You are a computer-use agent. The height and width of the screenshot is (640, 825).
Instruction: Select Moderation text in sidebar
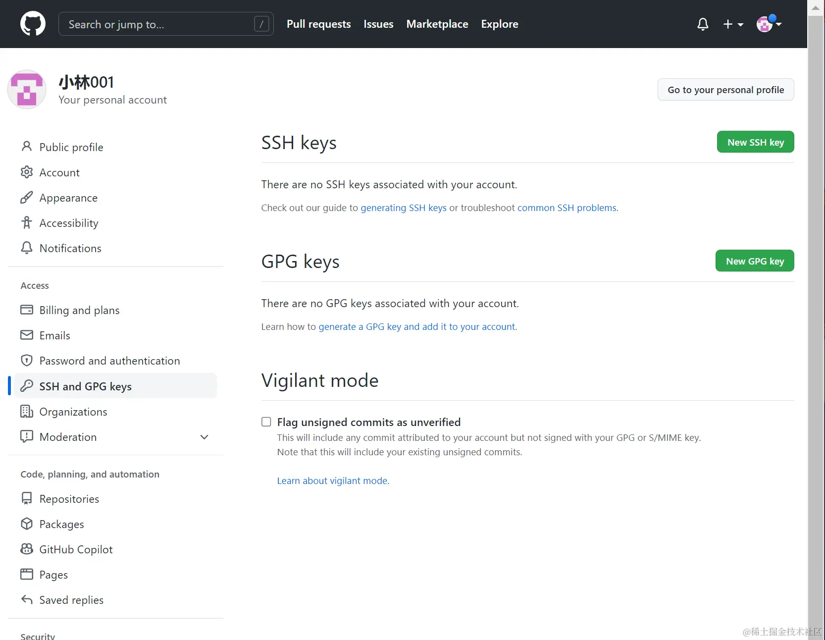[68, 437]
